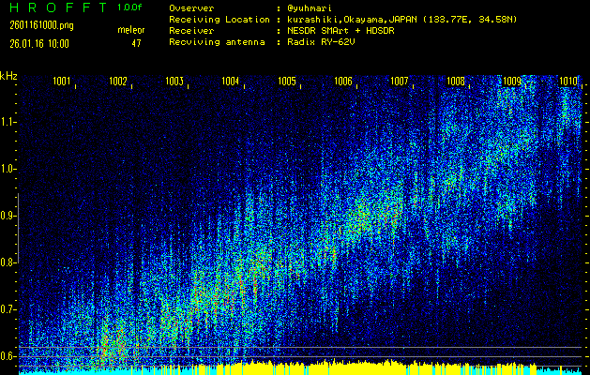Click the HROFFT title text
Image resolution: width=590 pixels, height=375 pixels.
(58, 7)
